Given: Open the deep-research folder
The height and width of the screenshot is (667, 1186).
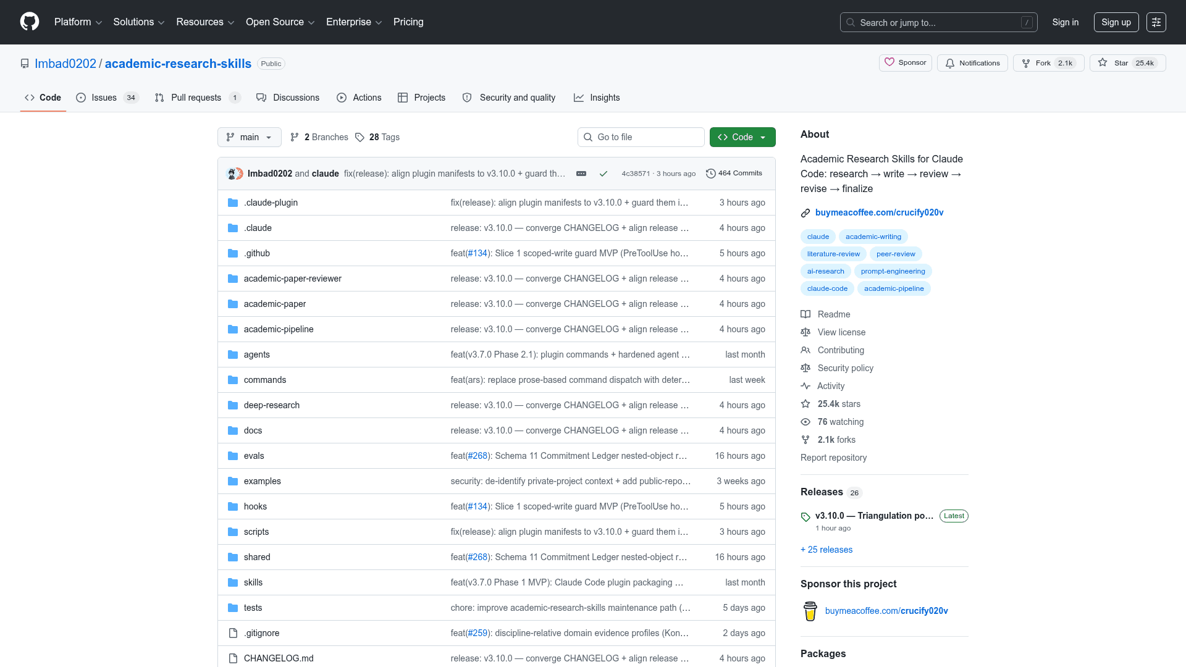Looking at the screenshot, I should [272, 405].
